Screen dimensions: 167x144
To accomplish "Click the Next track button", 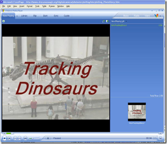I will [20, 138].
